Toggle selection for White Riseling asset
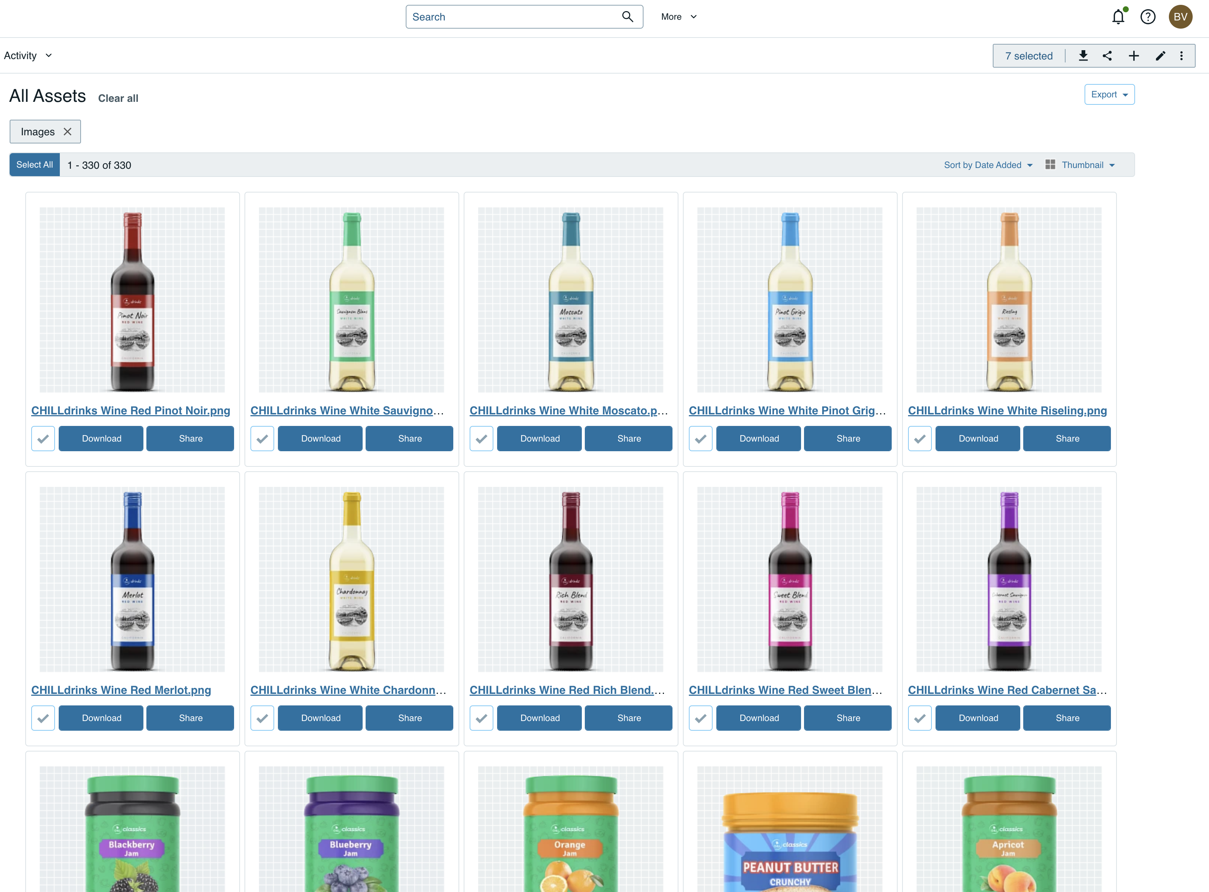Image resolution: width=1209 pixels, height=892 pixels. coord(920,439)
